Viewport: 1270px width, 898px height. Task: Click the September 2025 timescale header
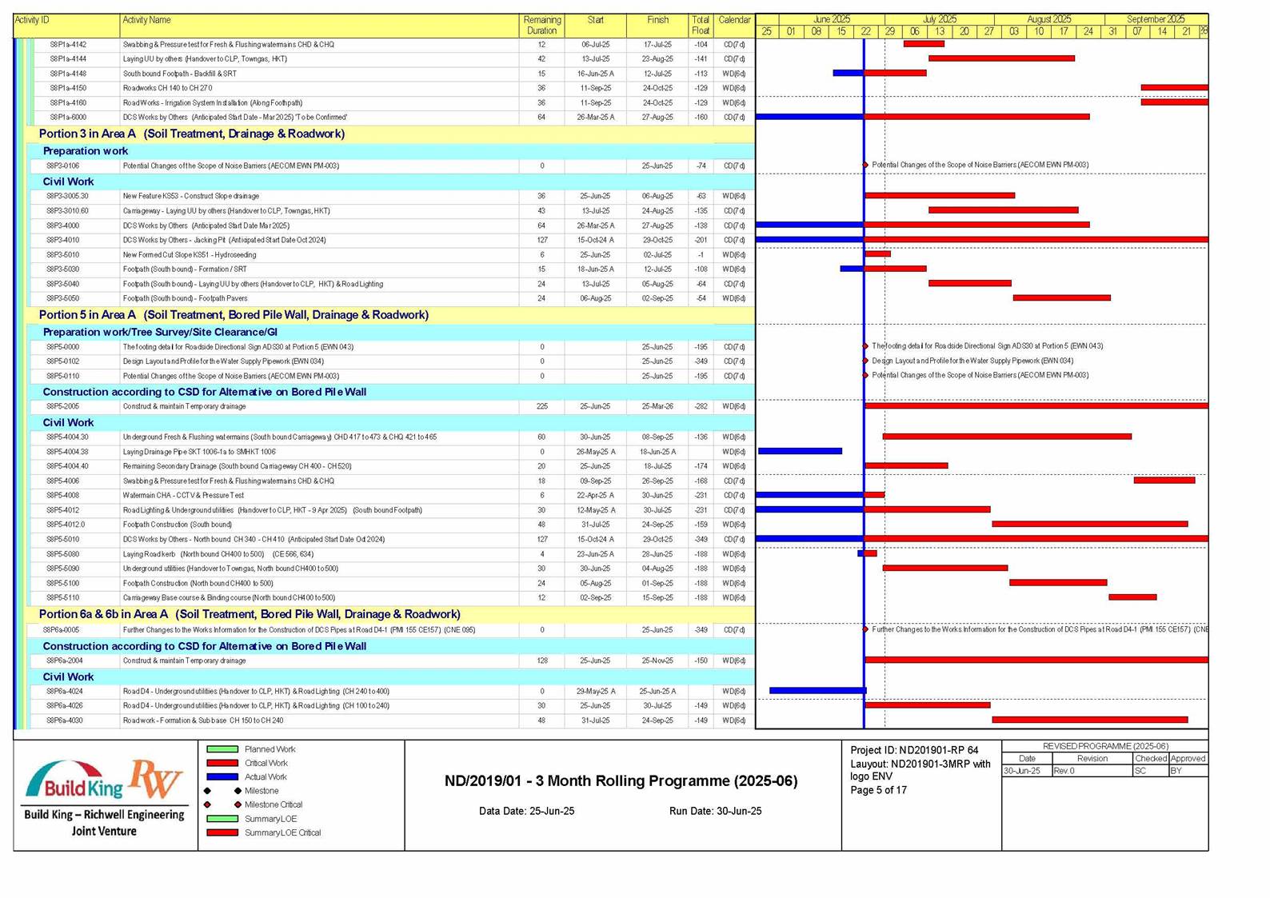[x=1156, y=19]
